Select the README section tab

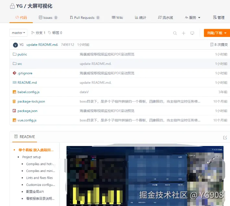pos(25,137)
